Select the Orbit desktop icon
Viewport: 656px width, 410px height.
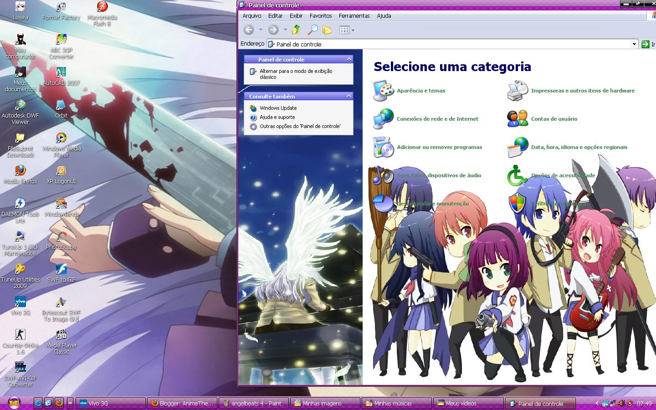click(61, 109)
